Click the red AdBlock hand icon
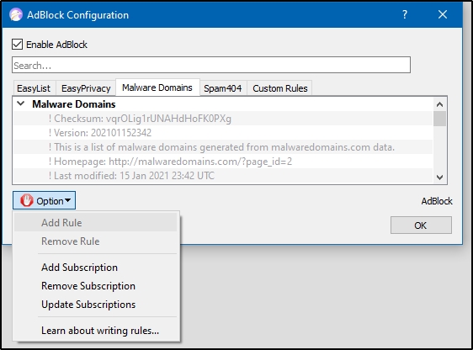Screen dimensions: 473x350 [27, 200]
